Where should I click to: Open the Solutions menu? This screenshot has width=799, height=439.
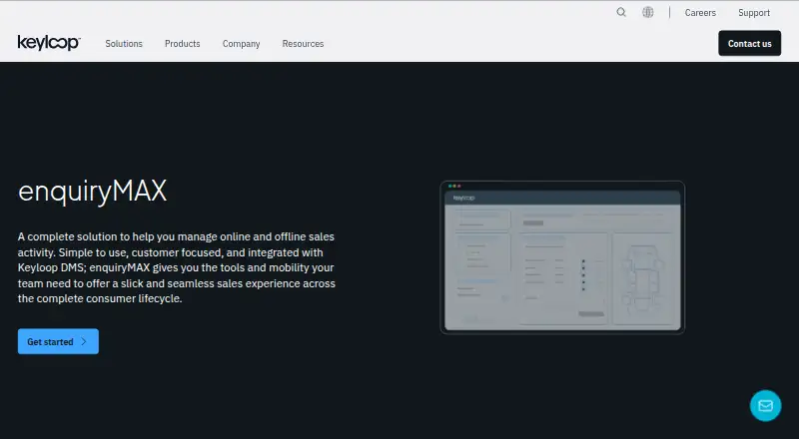[124, 44]
